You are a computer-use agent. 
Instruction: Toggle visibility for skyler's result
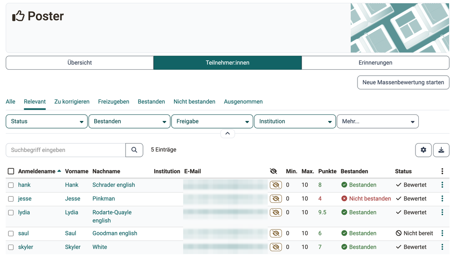click(x=276, y=247)
